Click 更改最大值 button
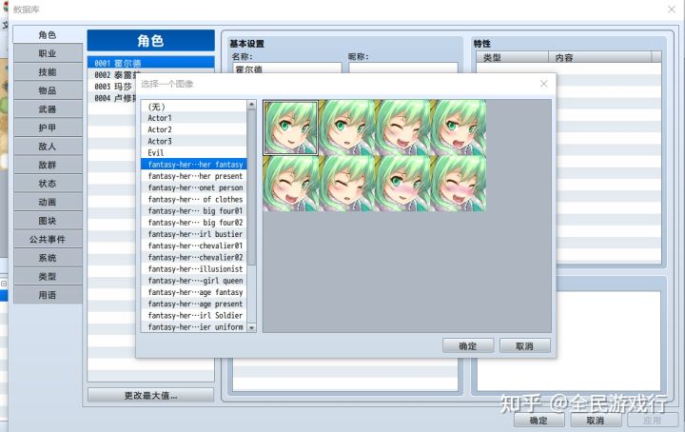 point(150,395)
